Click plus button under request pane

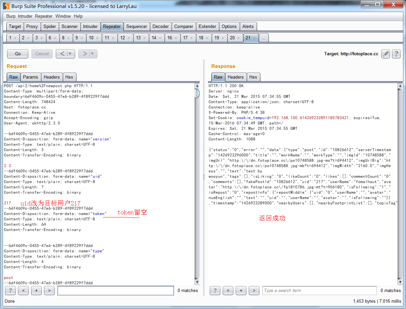[x=36, y=290]
